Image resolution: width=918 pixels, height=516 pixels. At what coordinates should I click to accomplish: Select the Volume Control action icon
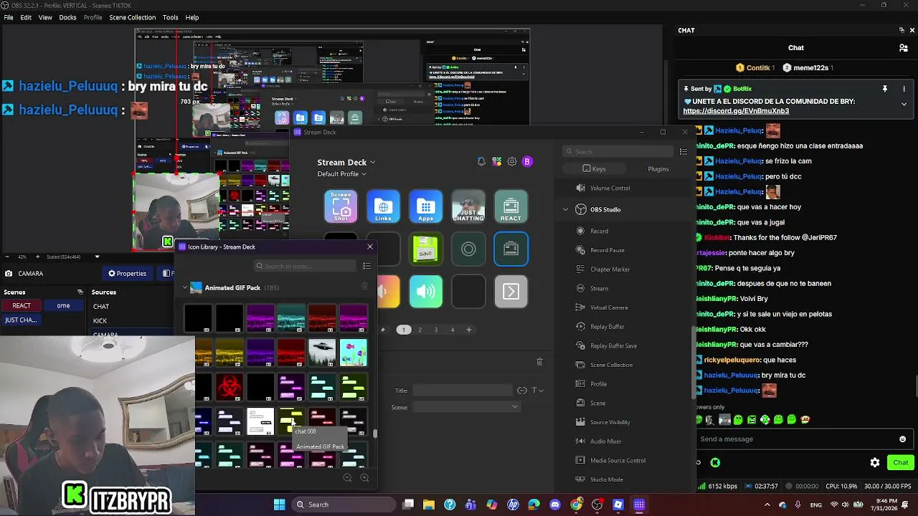coord(581,188)
